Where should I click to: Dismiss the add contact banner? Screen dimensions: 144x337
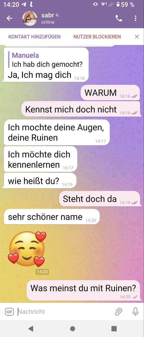[137, 37]
